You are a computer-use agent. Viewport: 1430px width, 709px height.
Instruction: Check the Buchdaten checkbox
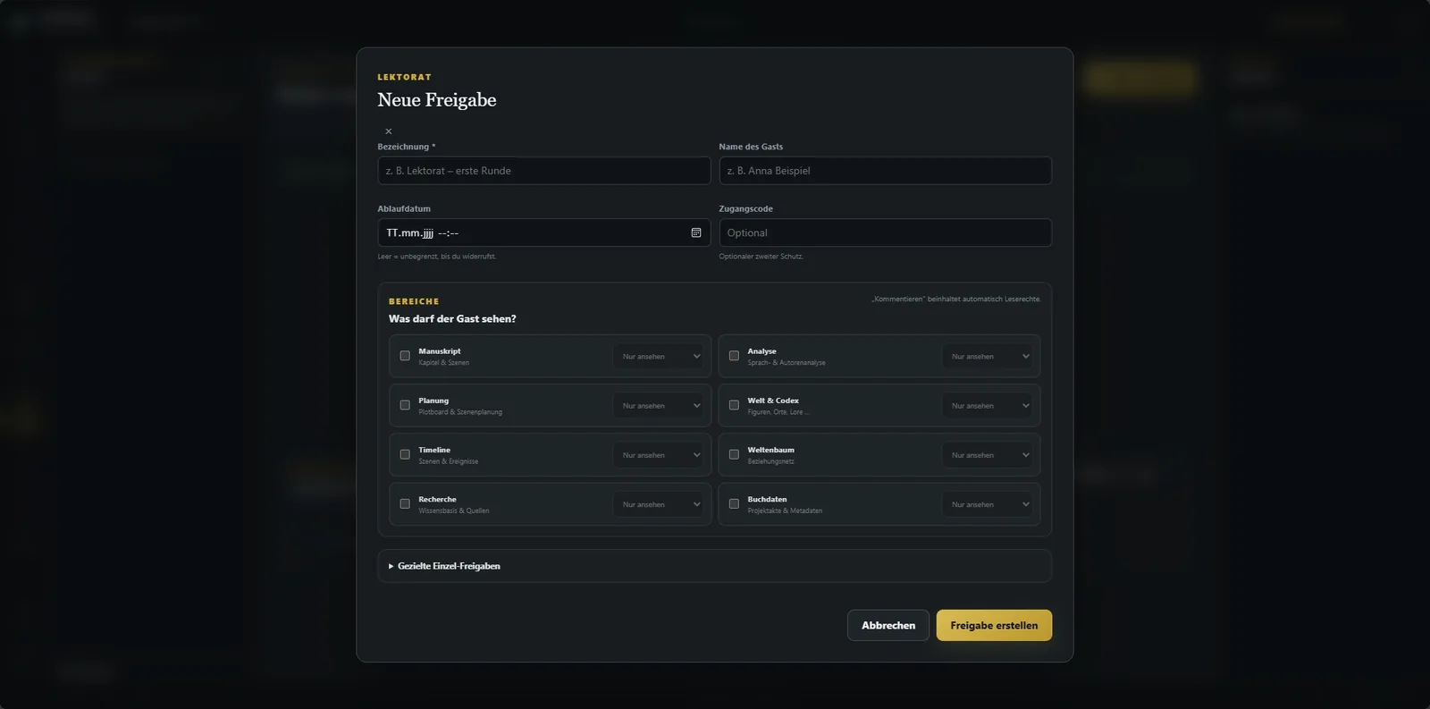[x=734, y=504]
